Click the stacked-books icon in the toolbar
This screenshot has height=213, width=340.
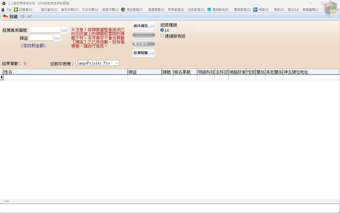(23, 16)
